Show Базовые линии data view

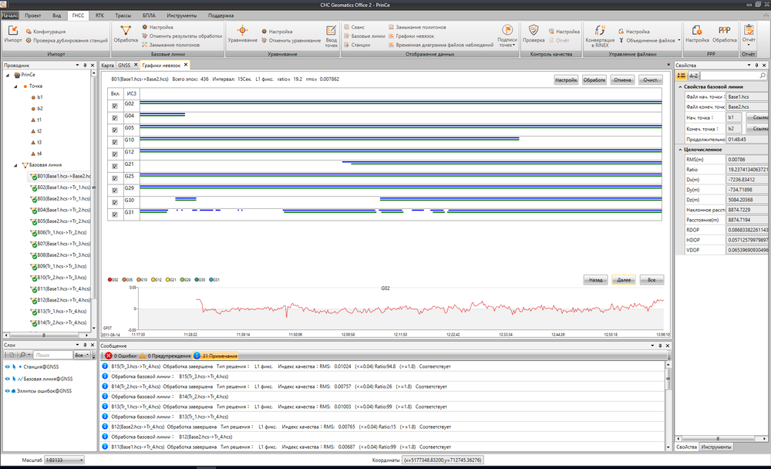365,36
